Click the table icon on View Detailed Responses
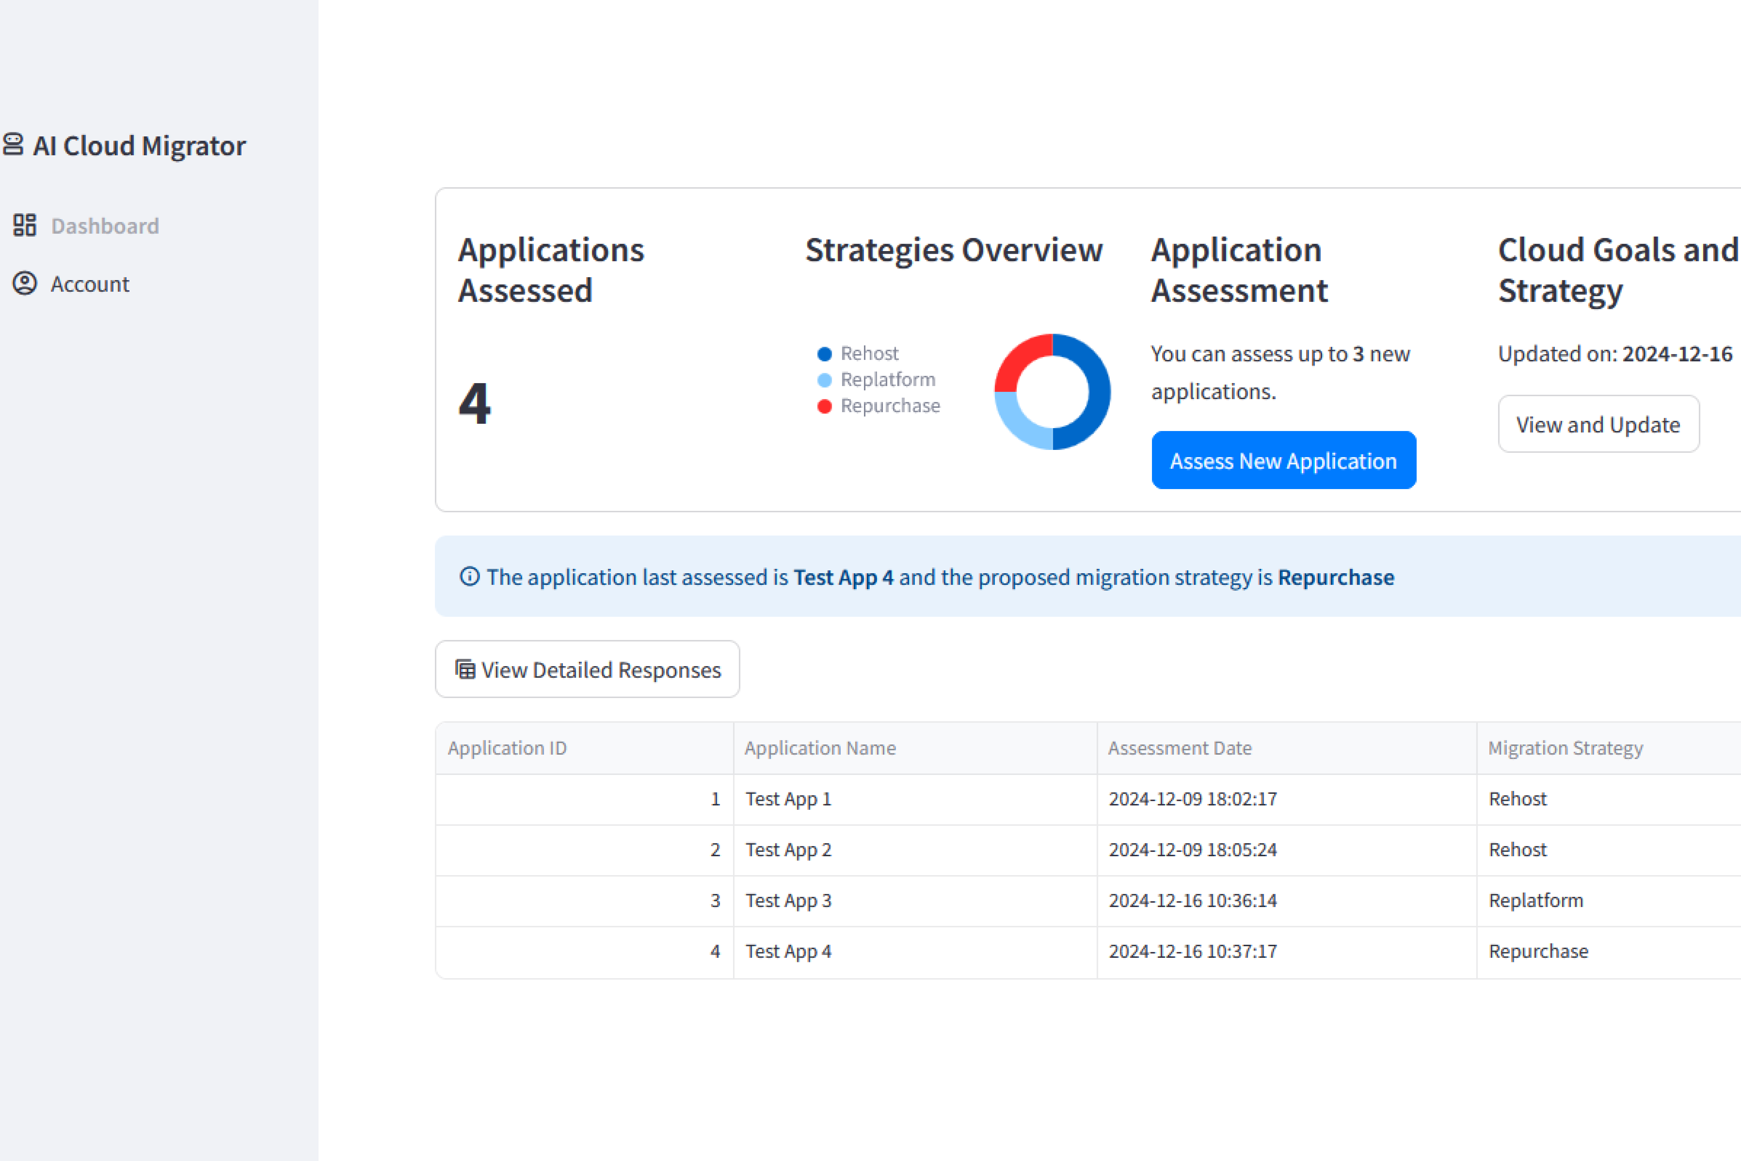Image resolution: width=1741 pixels, height=1161 pixels. pos(465,669)
